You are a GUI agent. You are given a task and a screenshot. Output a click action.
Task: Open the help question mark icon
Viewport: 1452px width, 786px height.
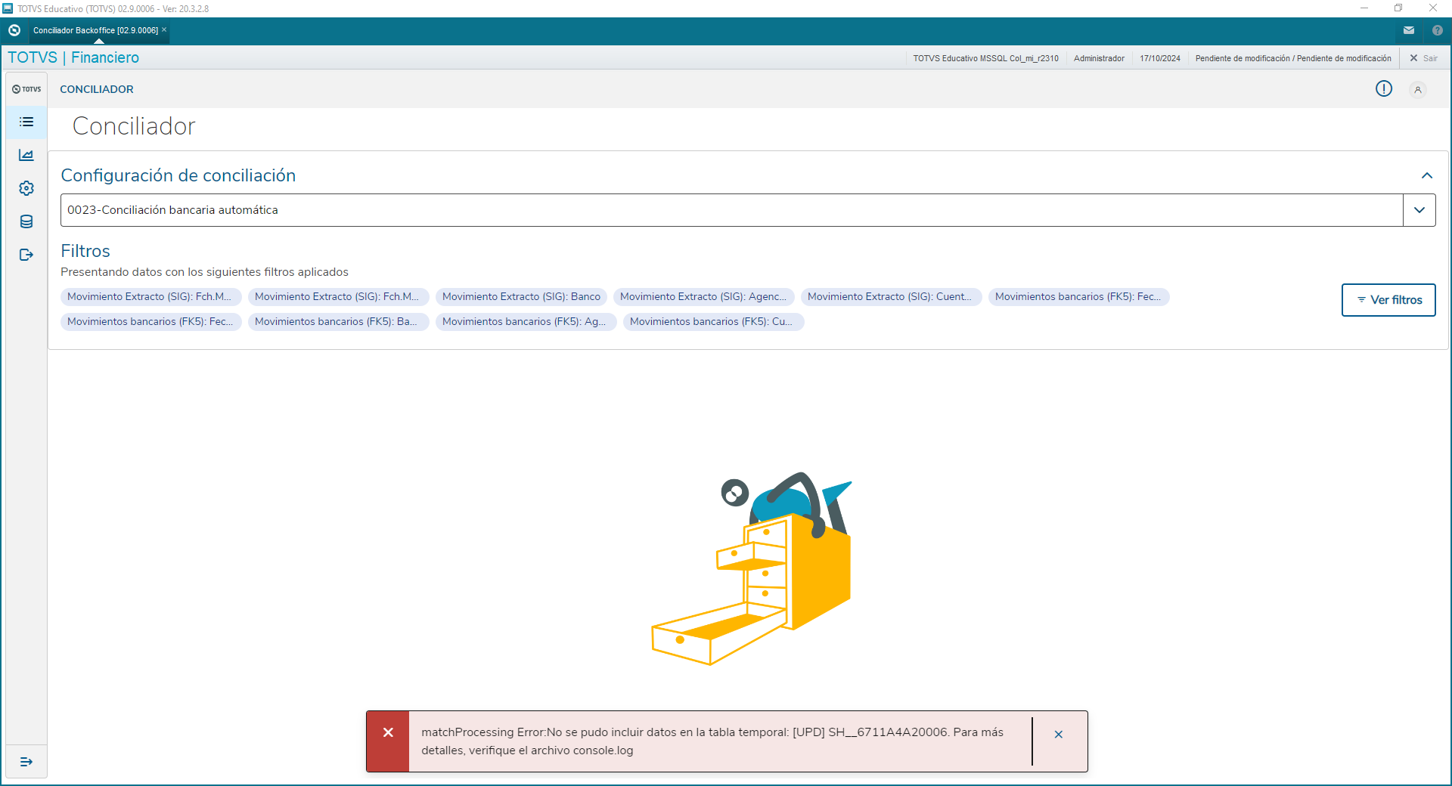coord(1438,30)
